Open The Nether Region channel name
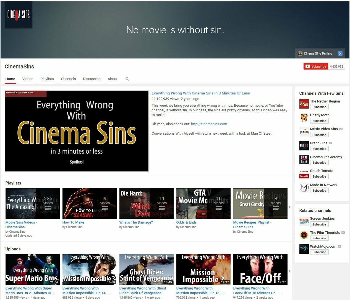 pos(325,101)
